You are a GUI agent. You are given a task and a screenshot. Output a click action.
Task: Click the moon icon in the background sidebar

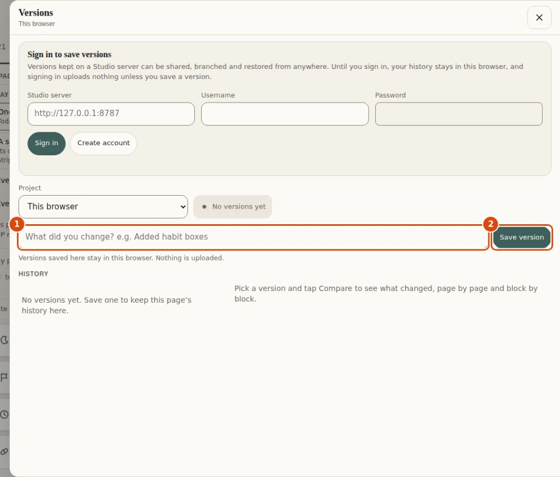coord(4,340)
